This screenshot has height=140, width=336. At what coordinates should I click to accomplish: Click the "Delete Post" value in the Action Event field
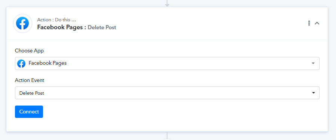(x=32, y=93)
